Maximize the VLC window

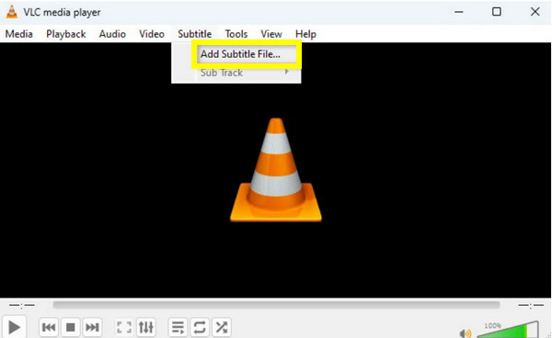pyautogui.click(x=497, y=12)
